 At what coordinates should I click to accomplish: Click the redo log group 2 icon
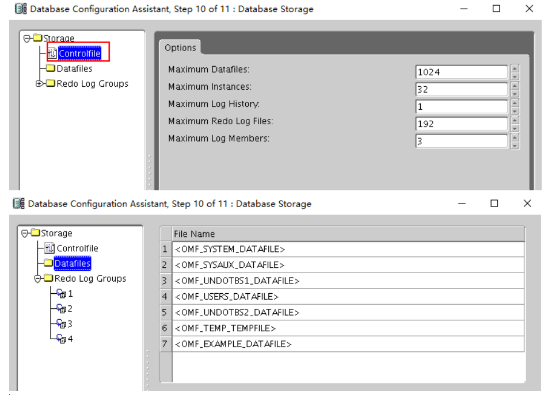click(x=62, y=309)
